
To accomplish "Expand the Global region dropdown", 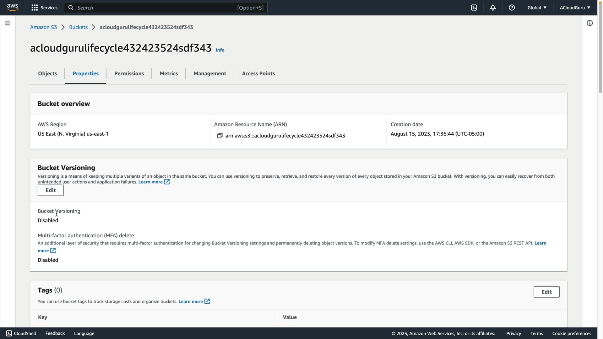I will pos(537,8).
